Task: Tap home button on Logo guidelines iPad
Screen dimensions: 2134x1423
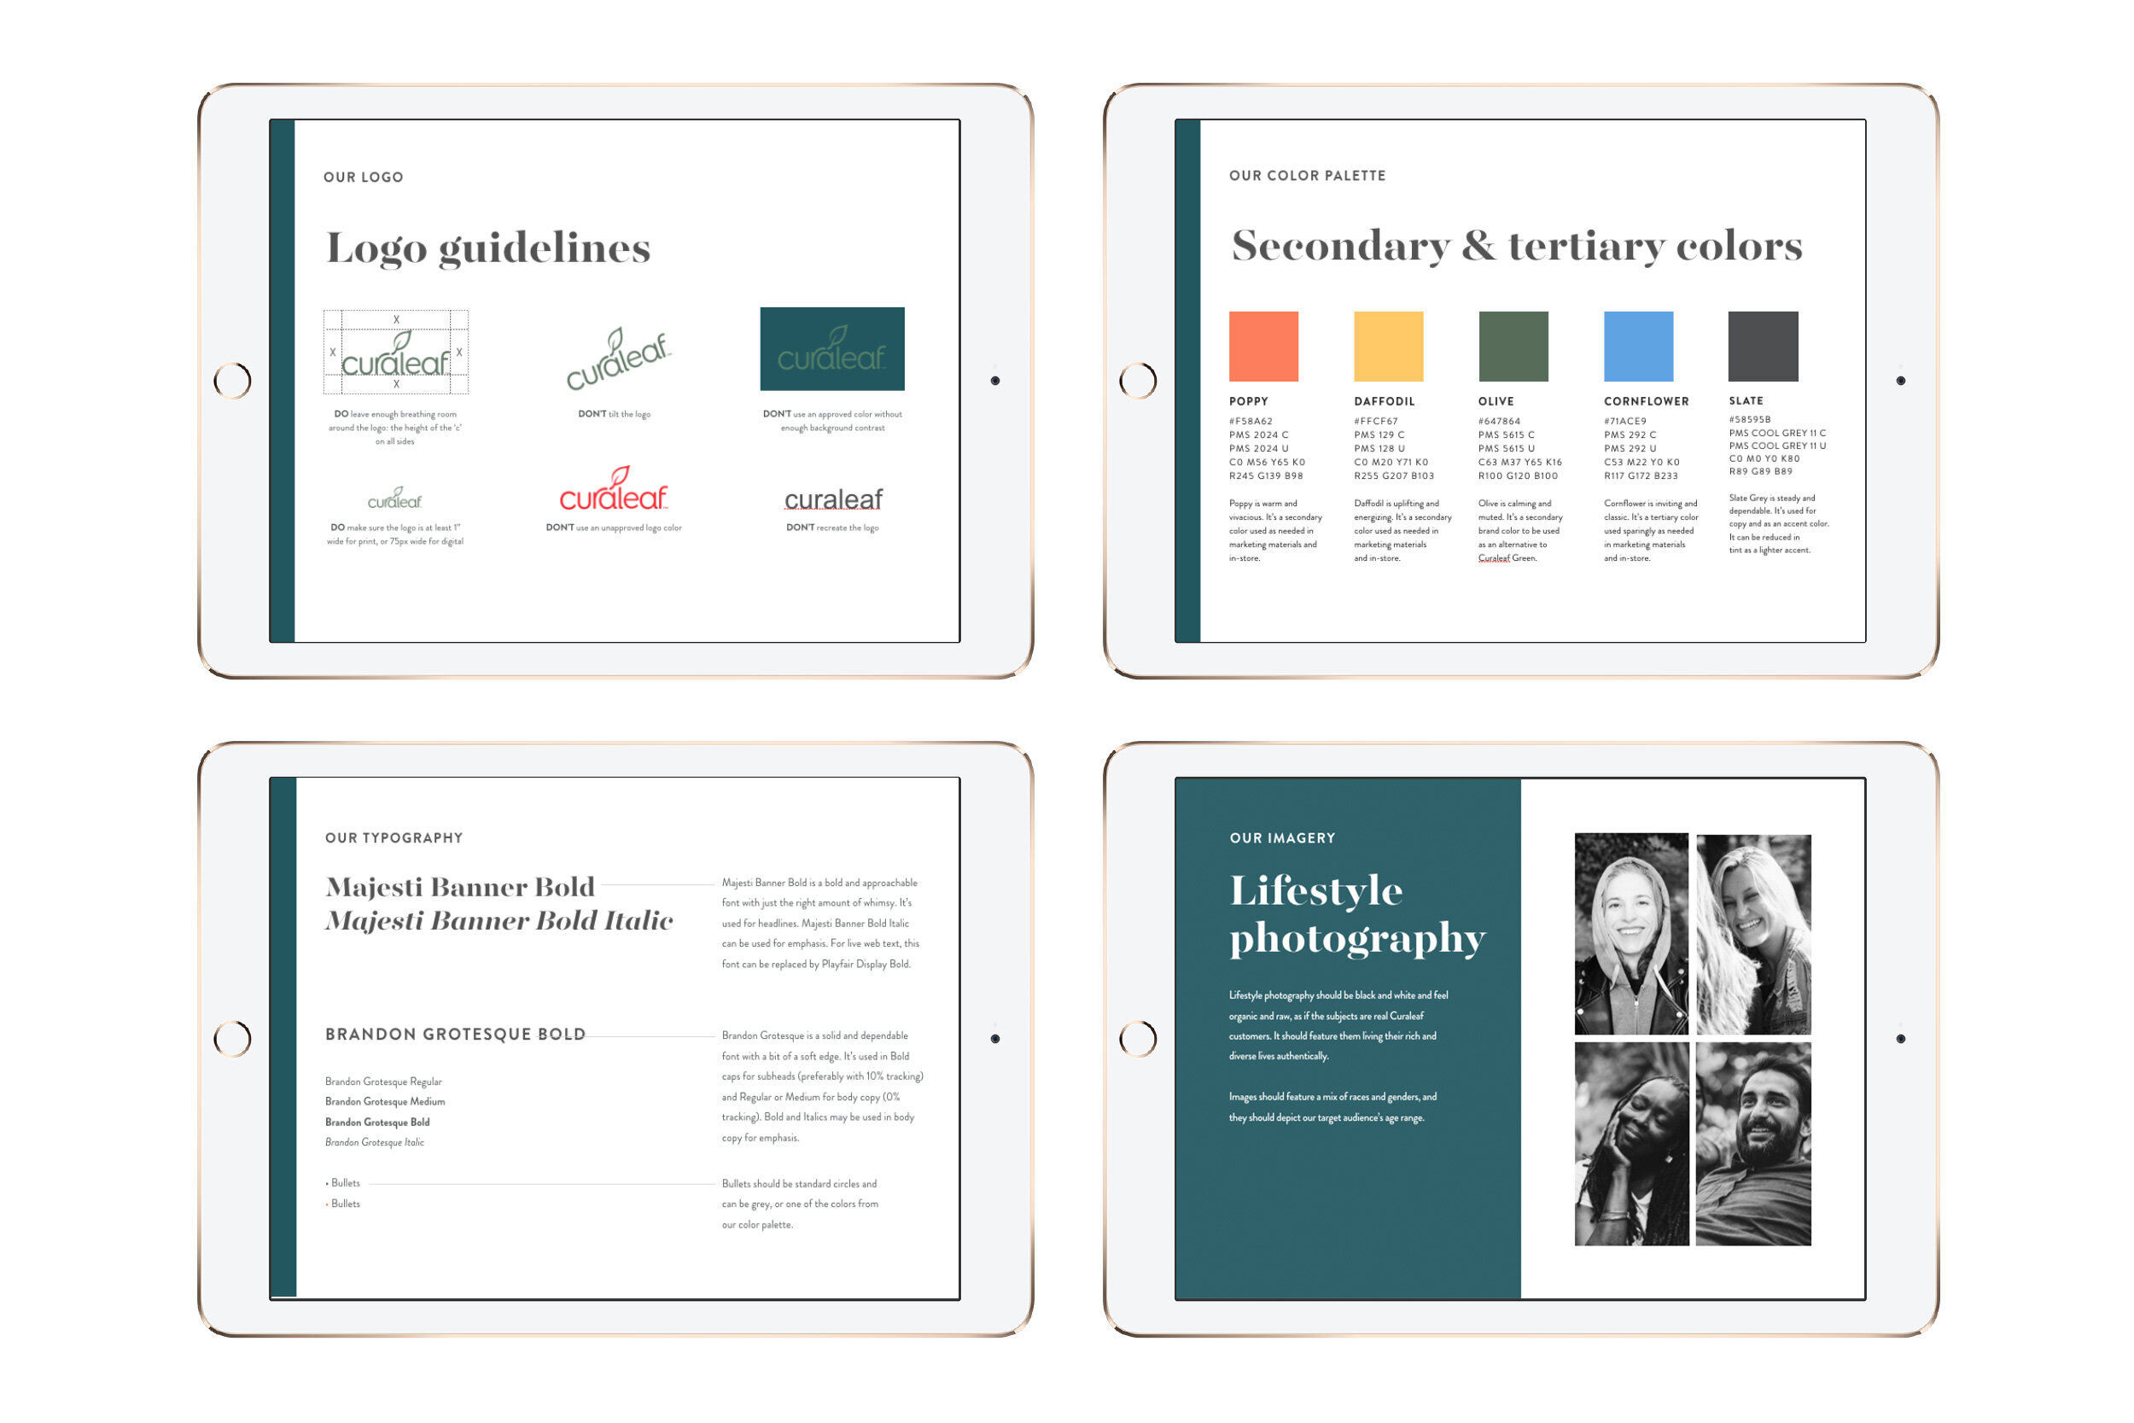Action: tap(232, 380)
